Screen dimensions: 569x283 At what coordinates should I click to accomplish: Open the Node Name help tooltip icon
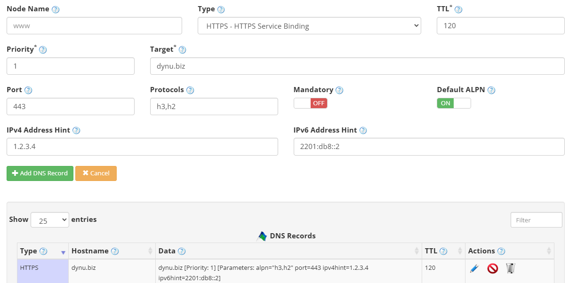pos(56,8)
